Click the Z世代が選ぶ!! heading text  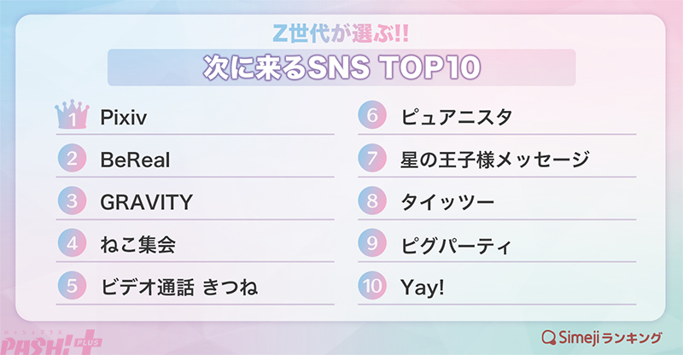click(341, 34)
